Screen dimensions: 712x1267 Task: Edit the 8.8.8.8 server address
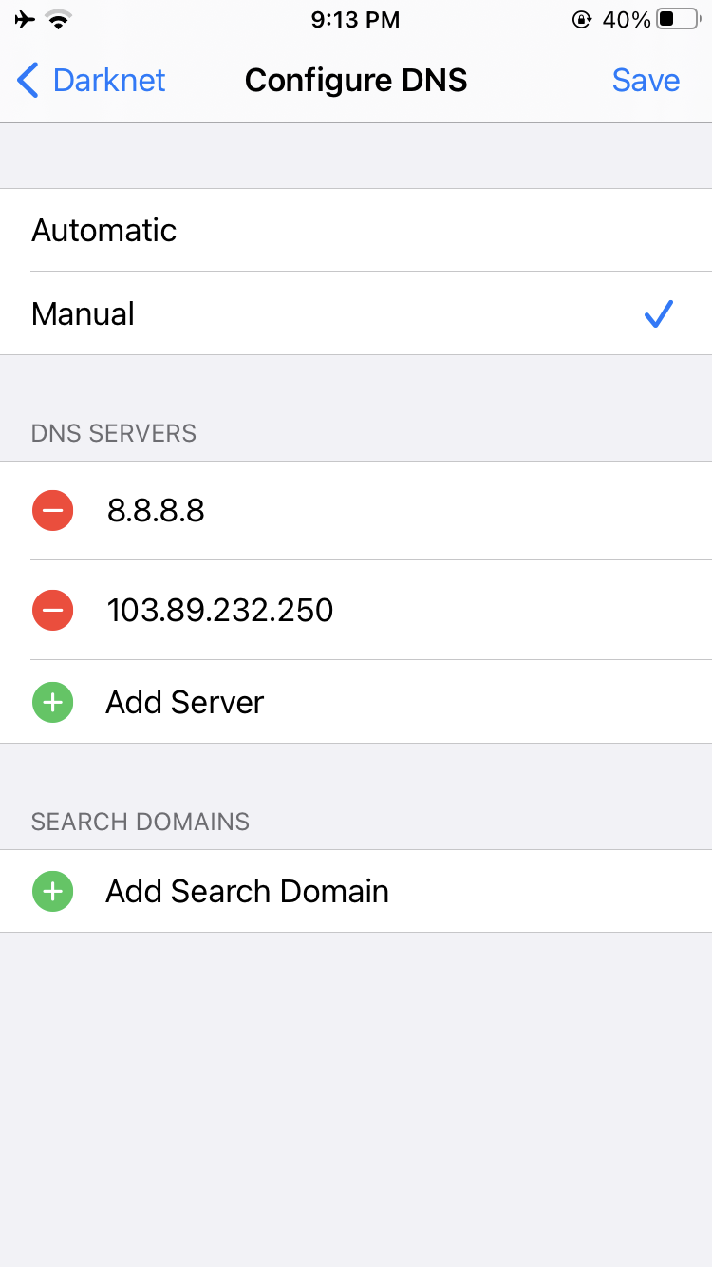[x=156, y=511]
